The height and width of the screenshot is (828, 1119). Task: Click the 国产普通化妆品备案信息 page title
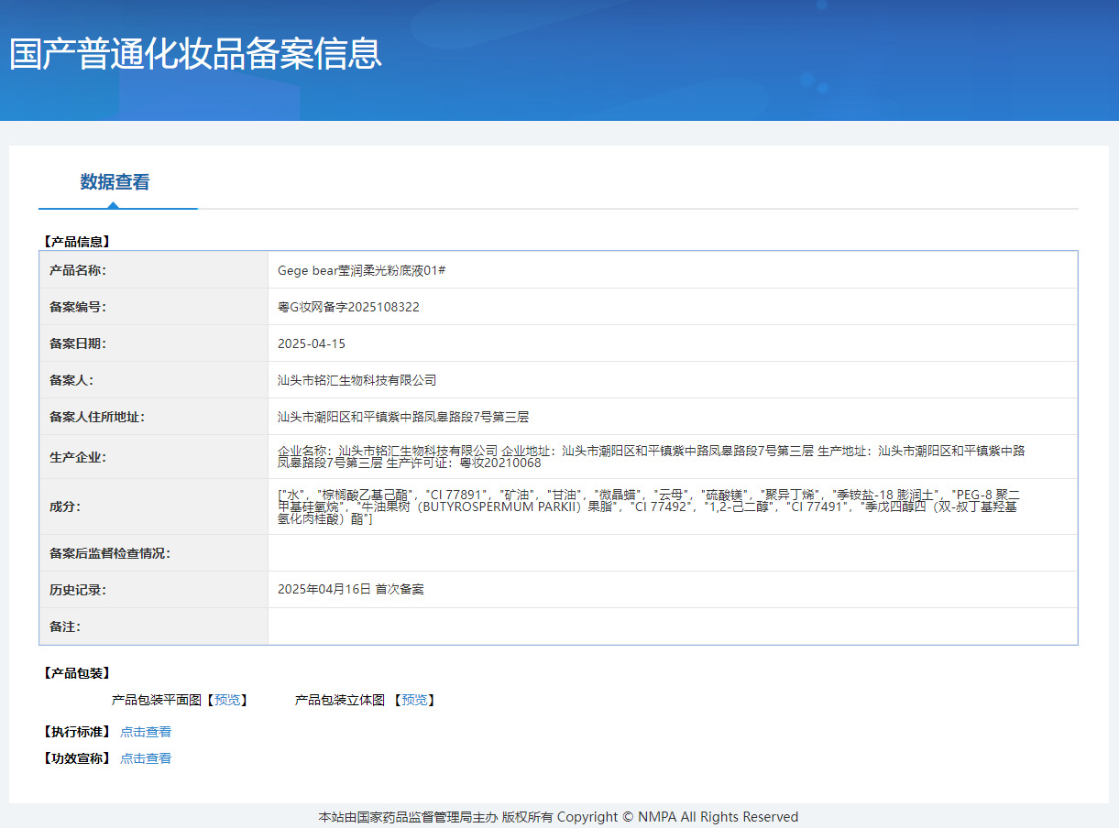[195, 53]
